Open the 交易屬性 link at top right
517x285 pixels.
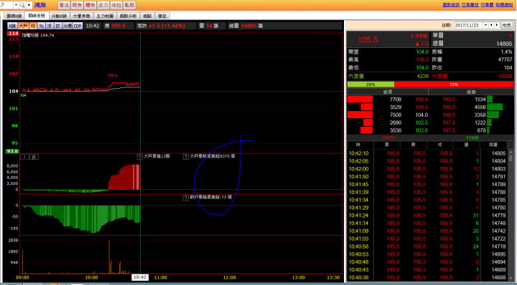[470, 4]
